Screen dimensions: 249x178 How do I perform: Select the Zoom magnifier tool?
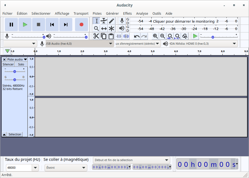click(x=97, y=29)
